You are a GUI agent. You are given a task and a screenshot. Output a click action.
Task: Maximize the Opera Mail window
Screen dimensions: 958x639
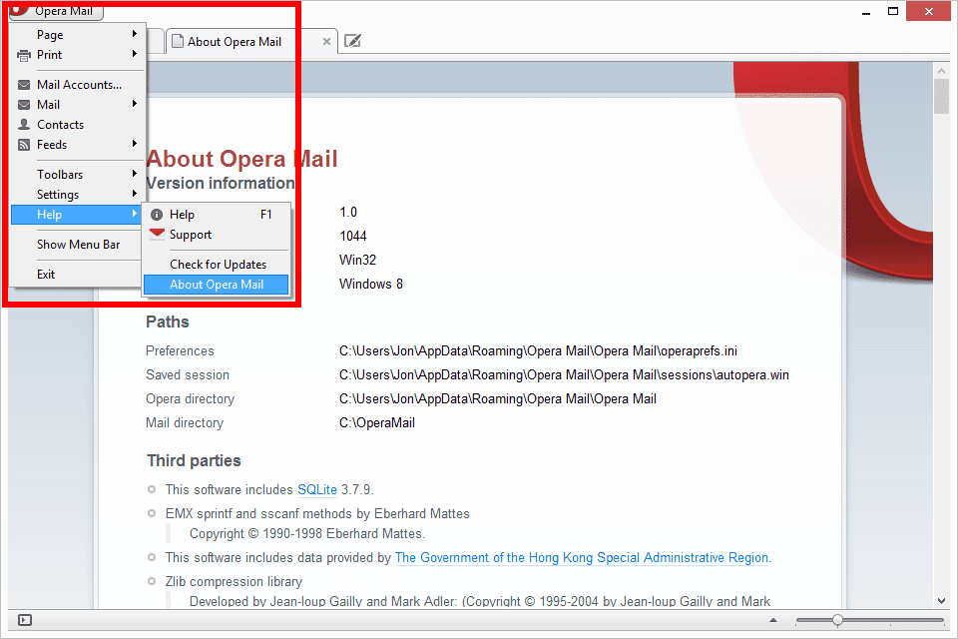893,12
